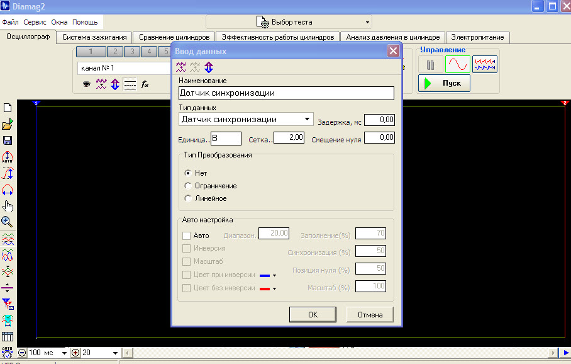The image size is (571, 364).
Task: Click the purple line with arrows icon
Action: (8, 288)
